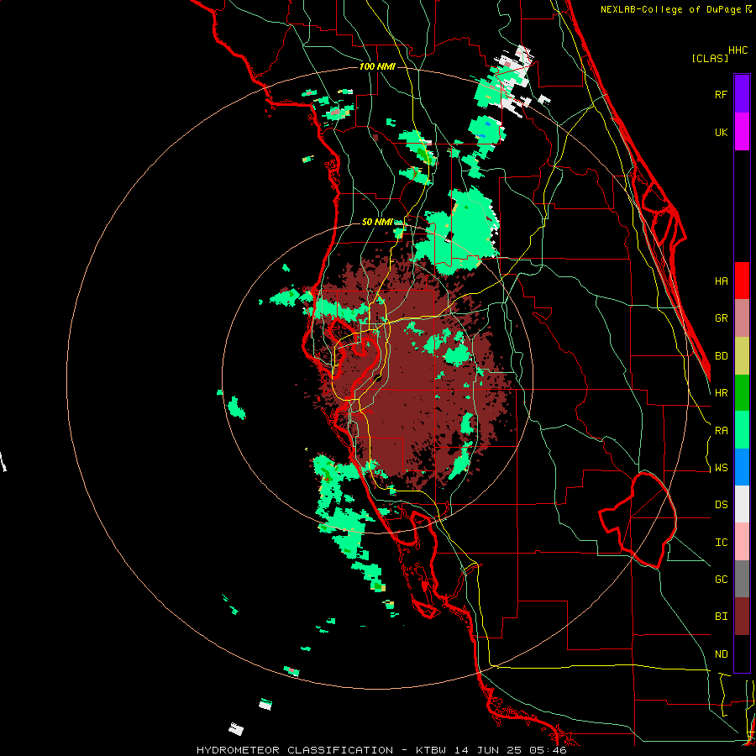
Task: Select the BD big drops swatch
Action: pos(742,356)
